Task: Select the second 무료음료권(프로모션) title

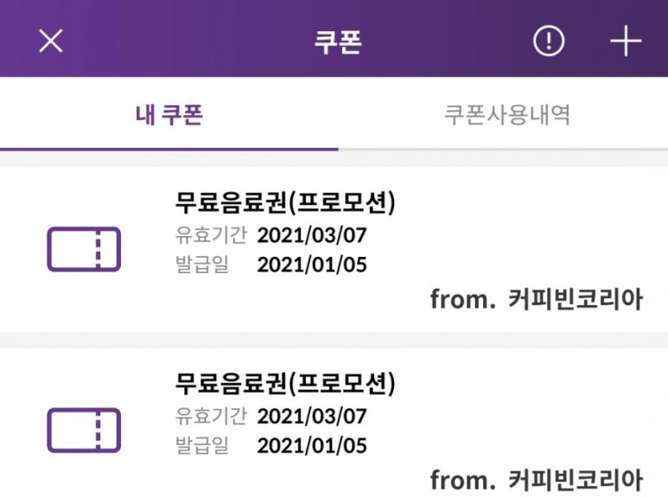Action: [x=285, y=382]
